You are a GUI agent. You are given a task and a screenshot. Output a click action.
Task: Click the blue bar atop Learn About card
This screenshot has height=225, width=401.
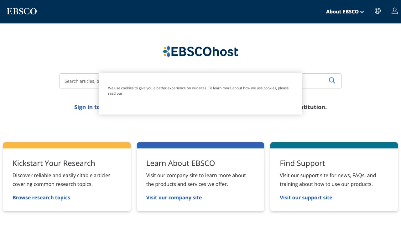point(200,145)
